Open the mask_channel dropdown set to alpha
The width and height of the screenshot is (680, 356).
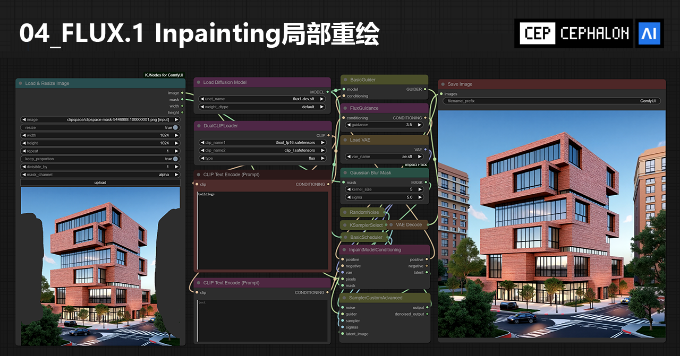click(x=100, y=175)
